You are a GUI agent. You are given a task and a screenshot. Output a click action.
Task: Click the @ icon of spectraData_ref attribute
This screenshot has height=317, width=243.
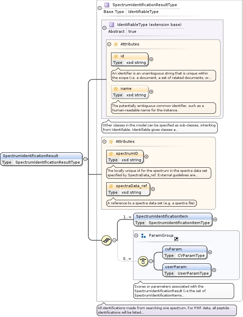[111, 186]
